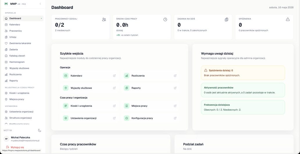Click the Frekwencja dziesiejsza info box

(x=243, y=107)
